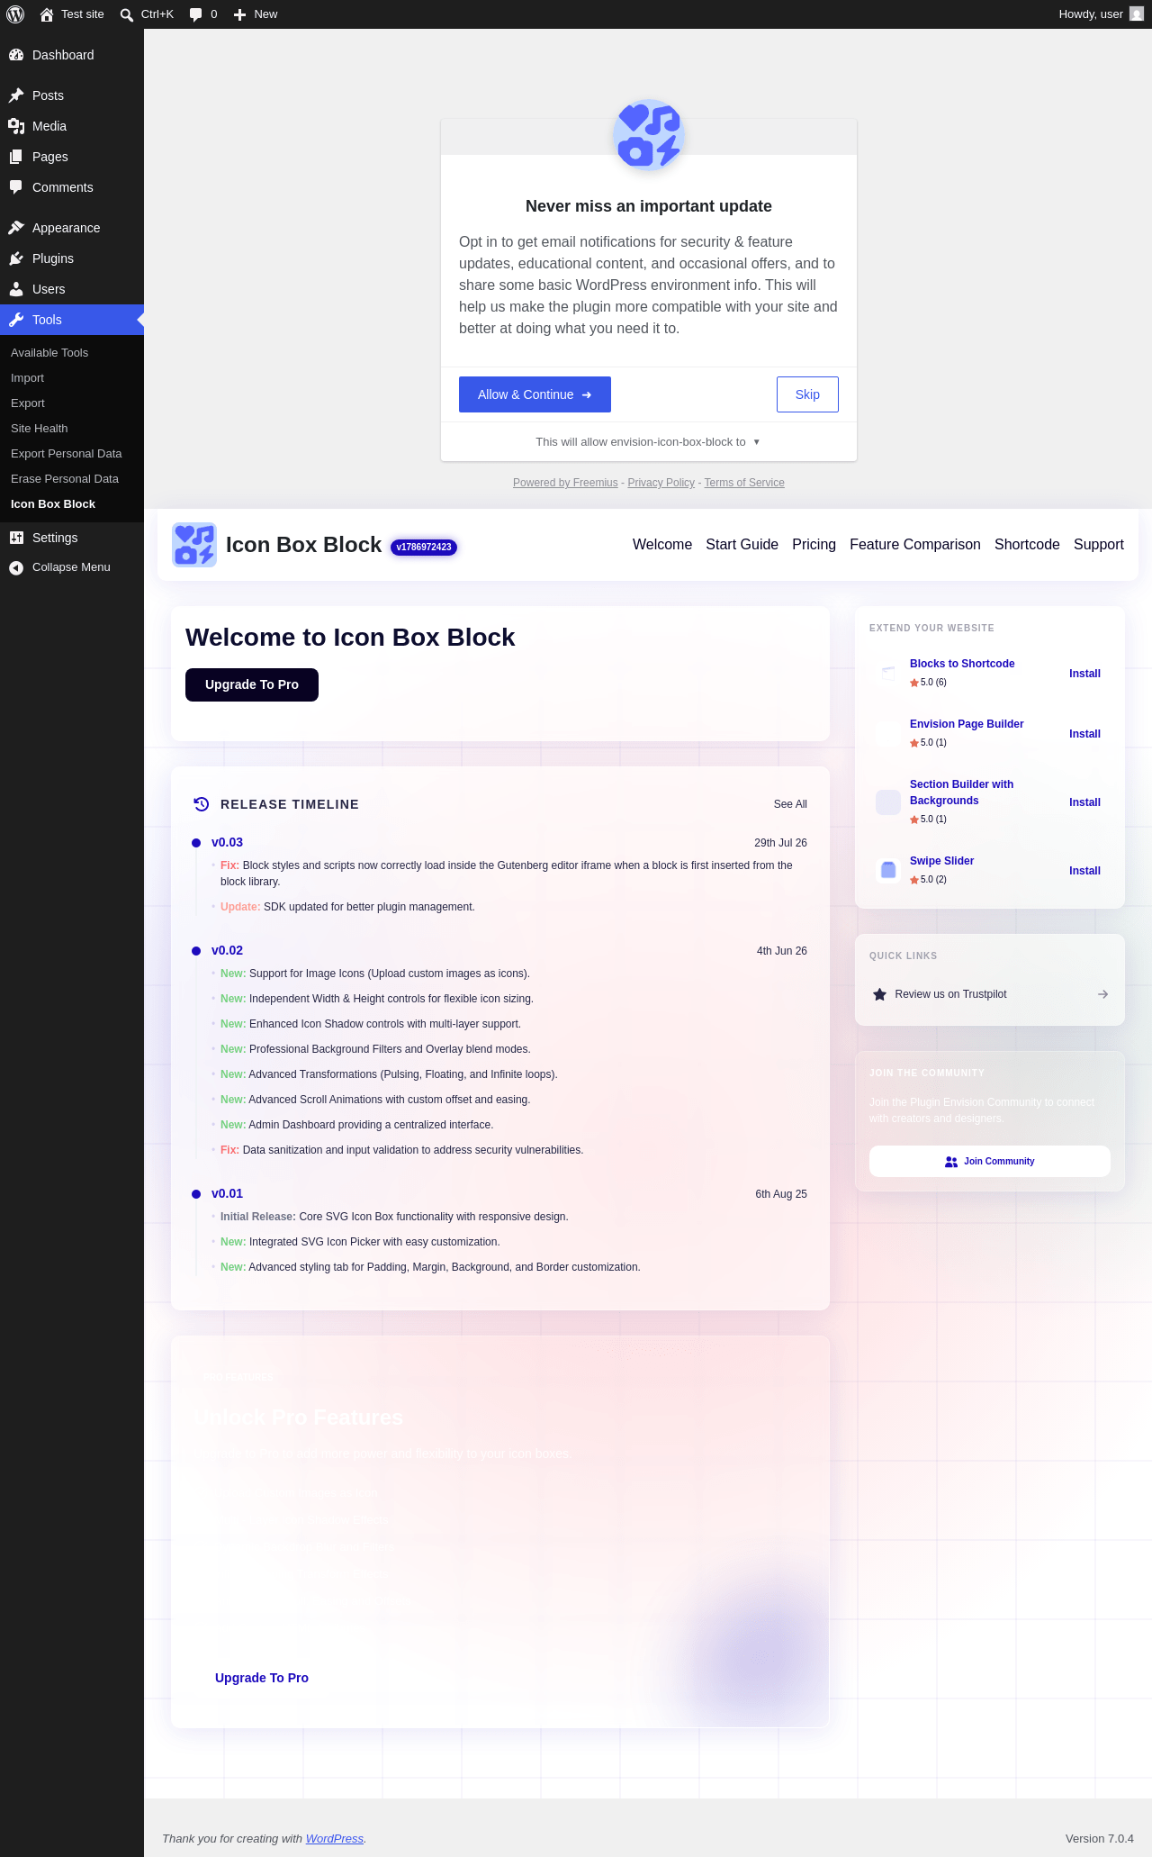The width and height of the screenshot is (1152, 1857).
Task: Click the Collapse Menu arrow icon
Action: click(16, 567)
